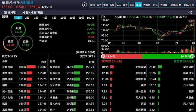This screenshot has width=196, height=112.
Task: Click the 投信 investment trust ring icon
Action: click(10, 43)
